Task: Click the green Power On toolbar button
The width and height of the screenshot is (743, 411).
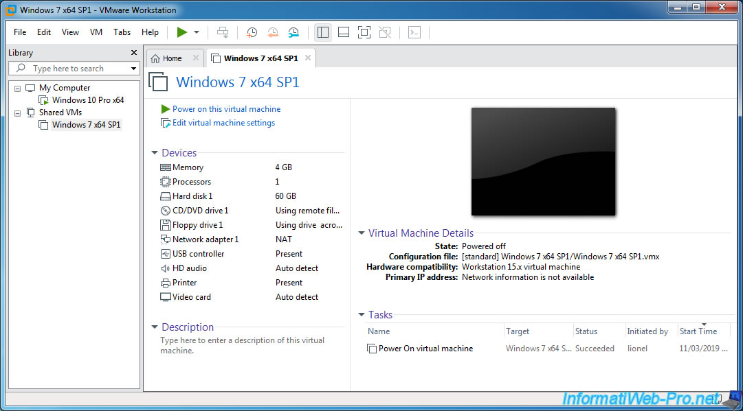Action: (x=181, y=32)
